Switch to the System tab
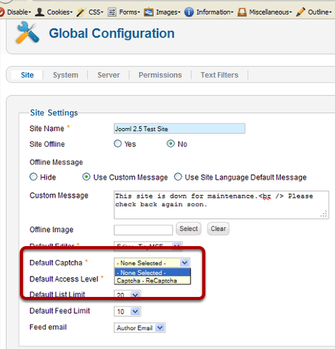Viewport: 335px width, 349px height. click(x=66, y=75)
